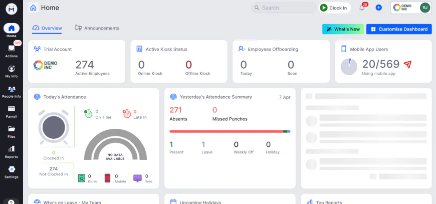
Task: Select the Overview tab
Action: (47, 28)
